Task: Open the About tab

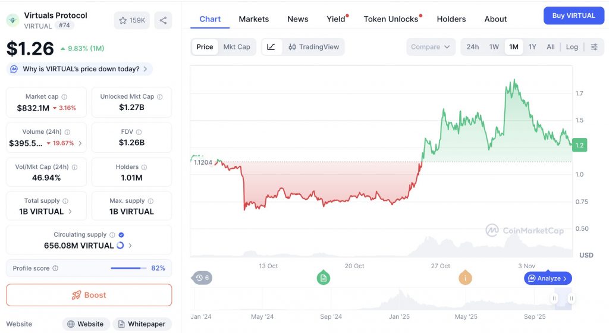Action: pyautogui.click(x=495, y=19)
